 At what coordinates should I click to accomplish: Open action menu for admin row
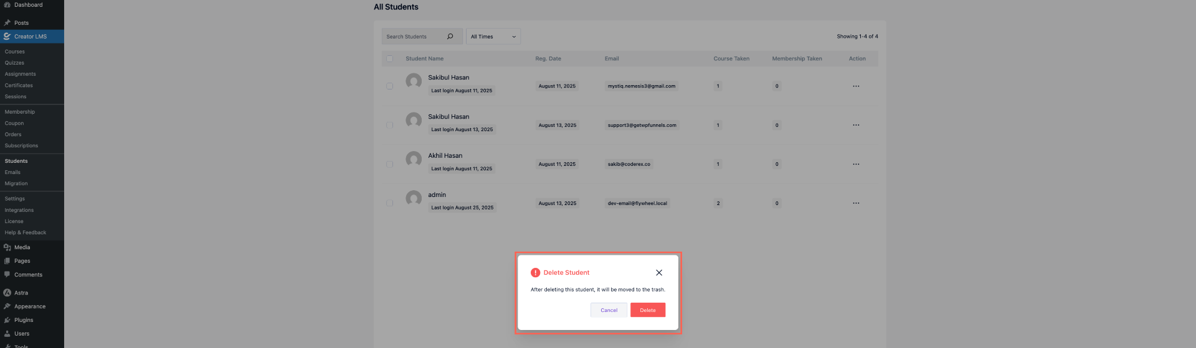856,203
